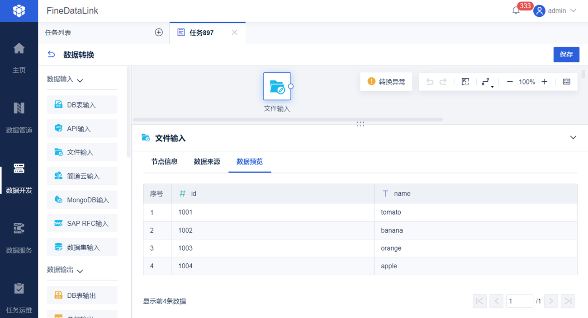This screenshot has width=588, height=318.
Task: Select the cell containing banana
Action: (x=476, y=230)
